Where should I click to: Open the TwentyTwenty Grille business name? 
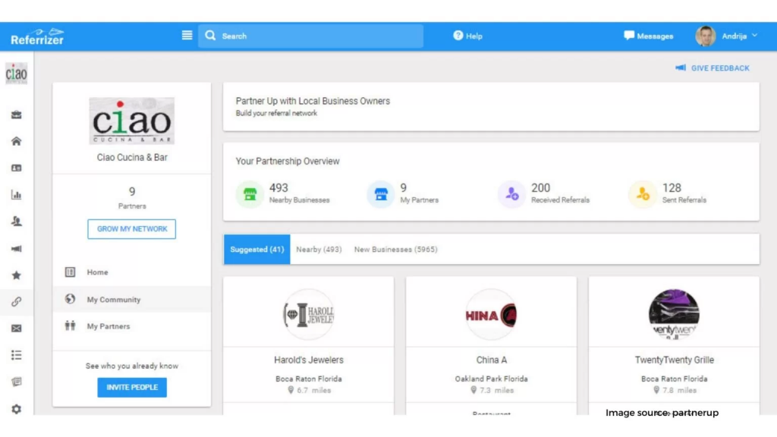click(x=674, y=360)
